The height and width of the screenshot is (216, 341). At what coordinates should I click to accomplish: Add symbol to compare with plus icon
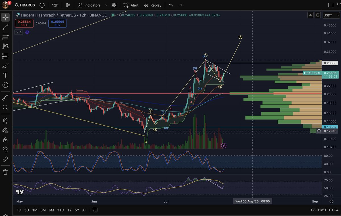pos(42,5)
